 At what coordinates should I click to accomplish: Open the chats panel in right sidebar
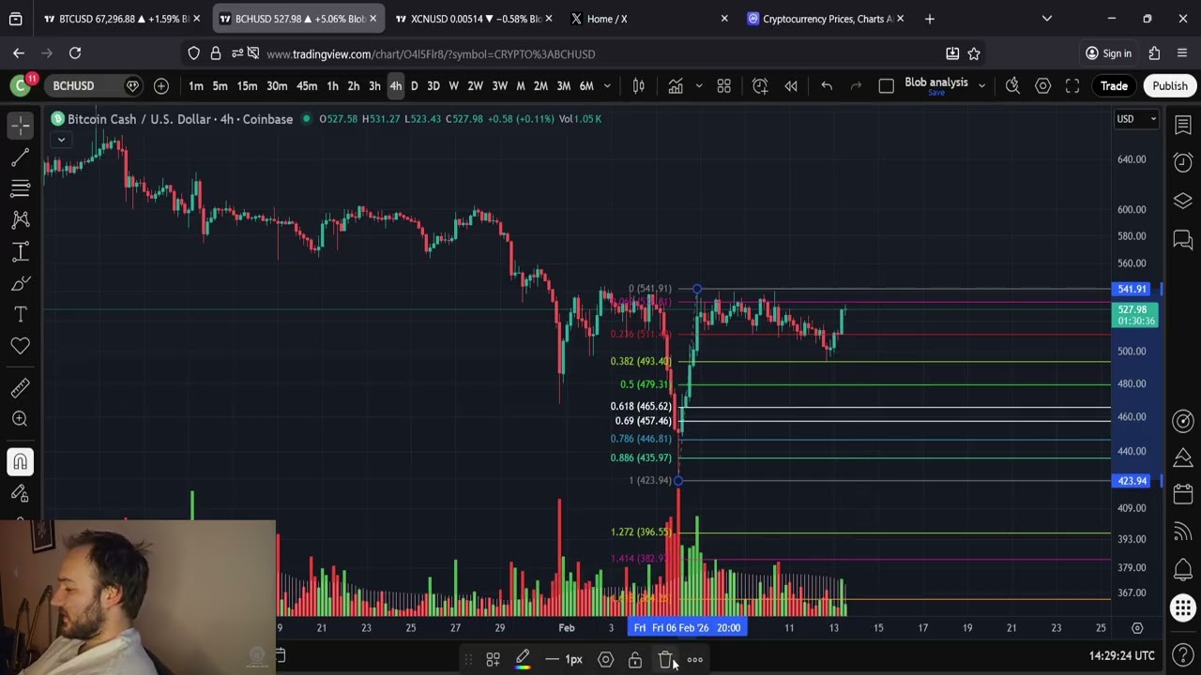[1182, 239]
